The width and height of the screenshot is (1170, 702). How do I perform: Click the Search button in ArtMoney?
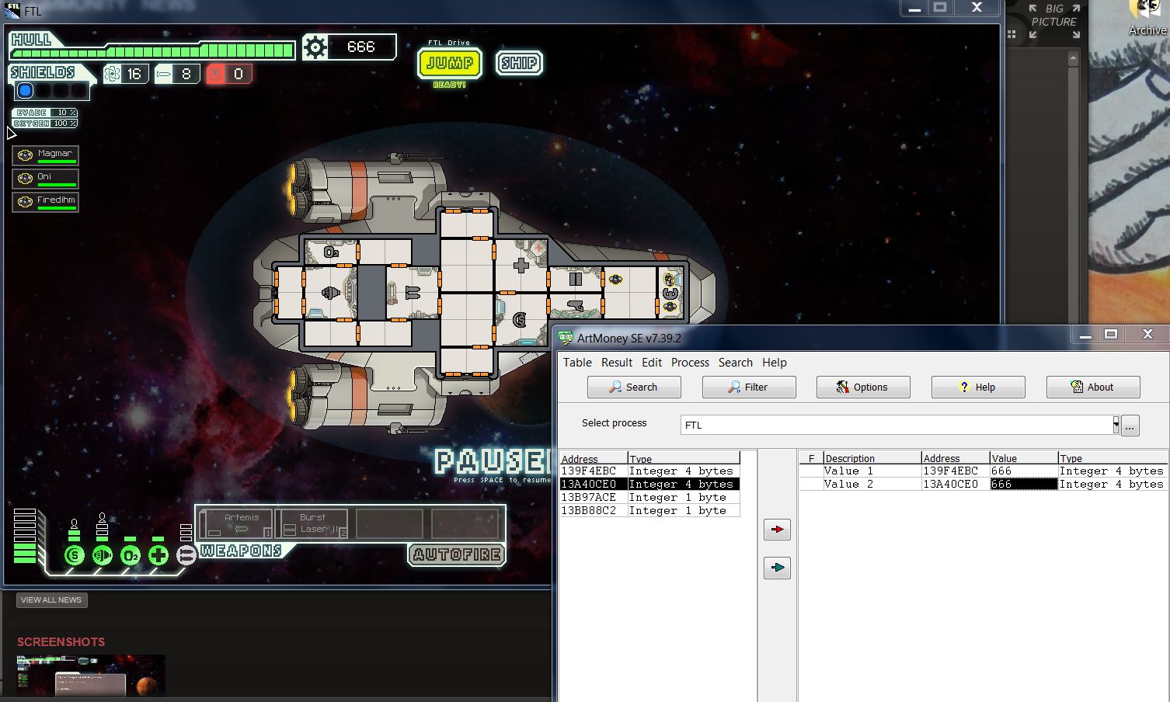pyautogui.click(x=634, y=387)
